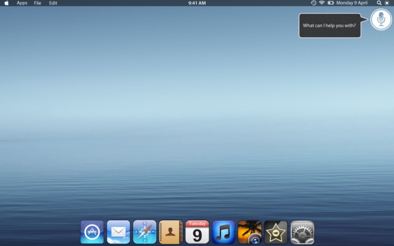Viewport: 394px width, 246px height.
Task: Click the Siri microphone button
Action: point(381,20)
